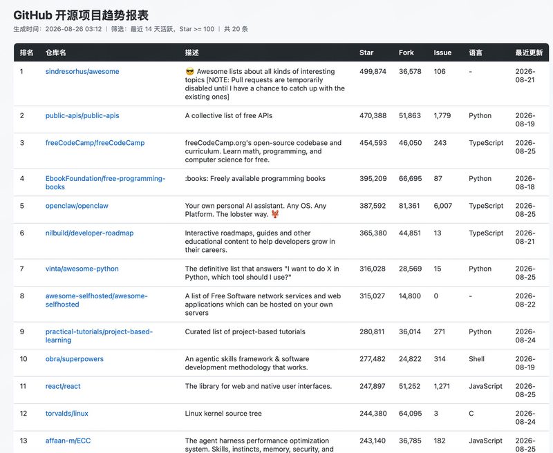Click the Issue column header
The height and width of the screenshot is (453, 553).
(x=442, y=53)
